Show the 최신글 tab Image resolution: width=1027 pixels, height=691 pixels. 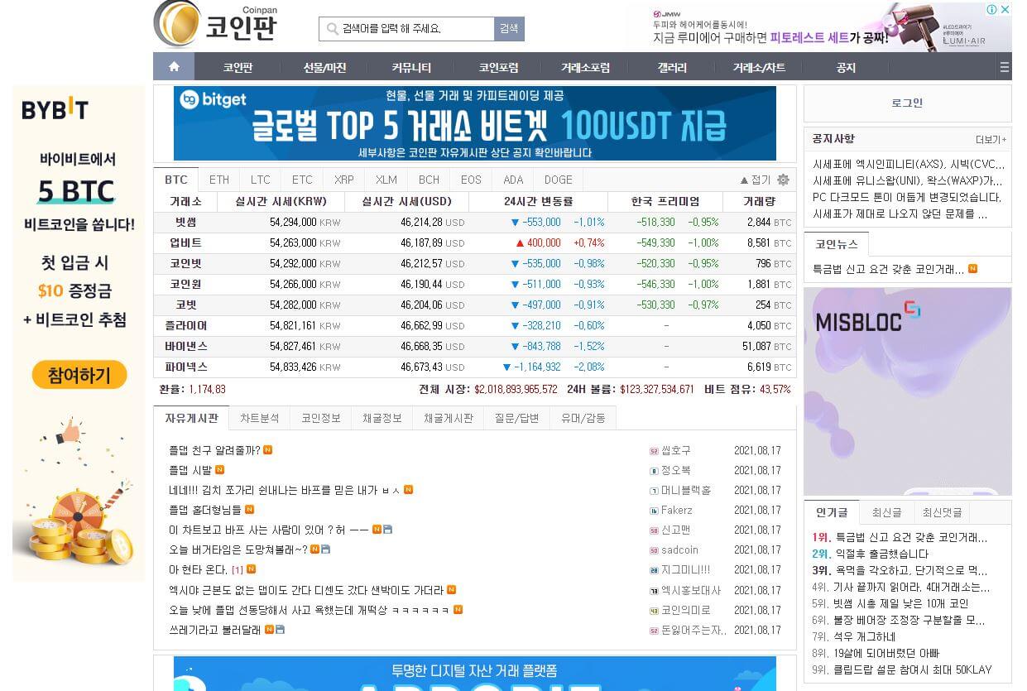(x=886, y=513)
